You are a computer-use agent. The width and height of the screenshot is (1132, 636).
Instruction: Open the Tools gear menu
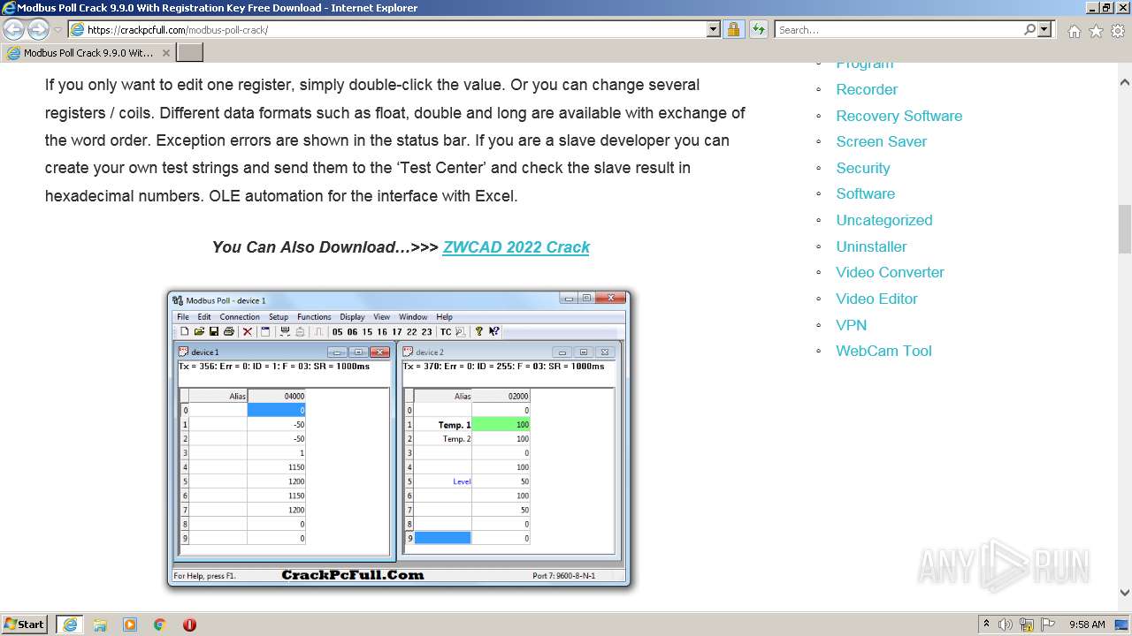click(1118, 31)
